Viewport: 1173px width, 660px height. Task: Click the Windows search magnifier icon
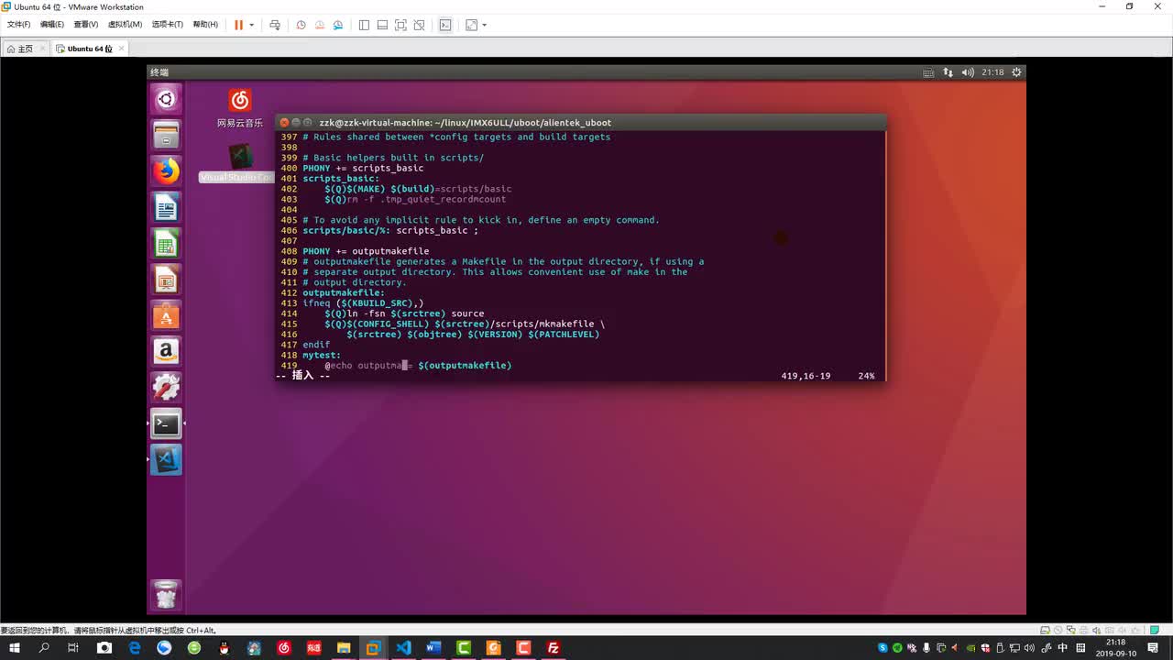click(x=44, y=647)
